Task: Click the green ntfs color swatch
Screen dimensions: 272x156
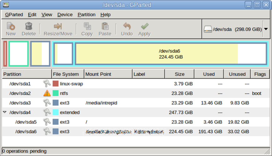Action: click(56, 93)
